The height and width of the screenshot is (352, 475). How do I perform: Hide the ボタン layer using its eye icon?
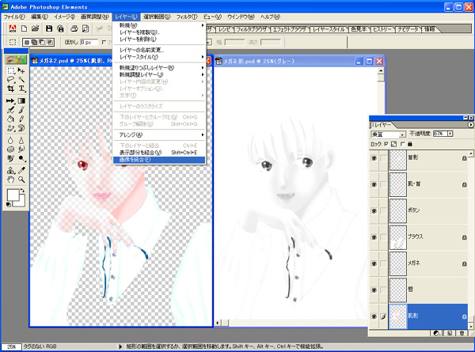click(374, 210)
